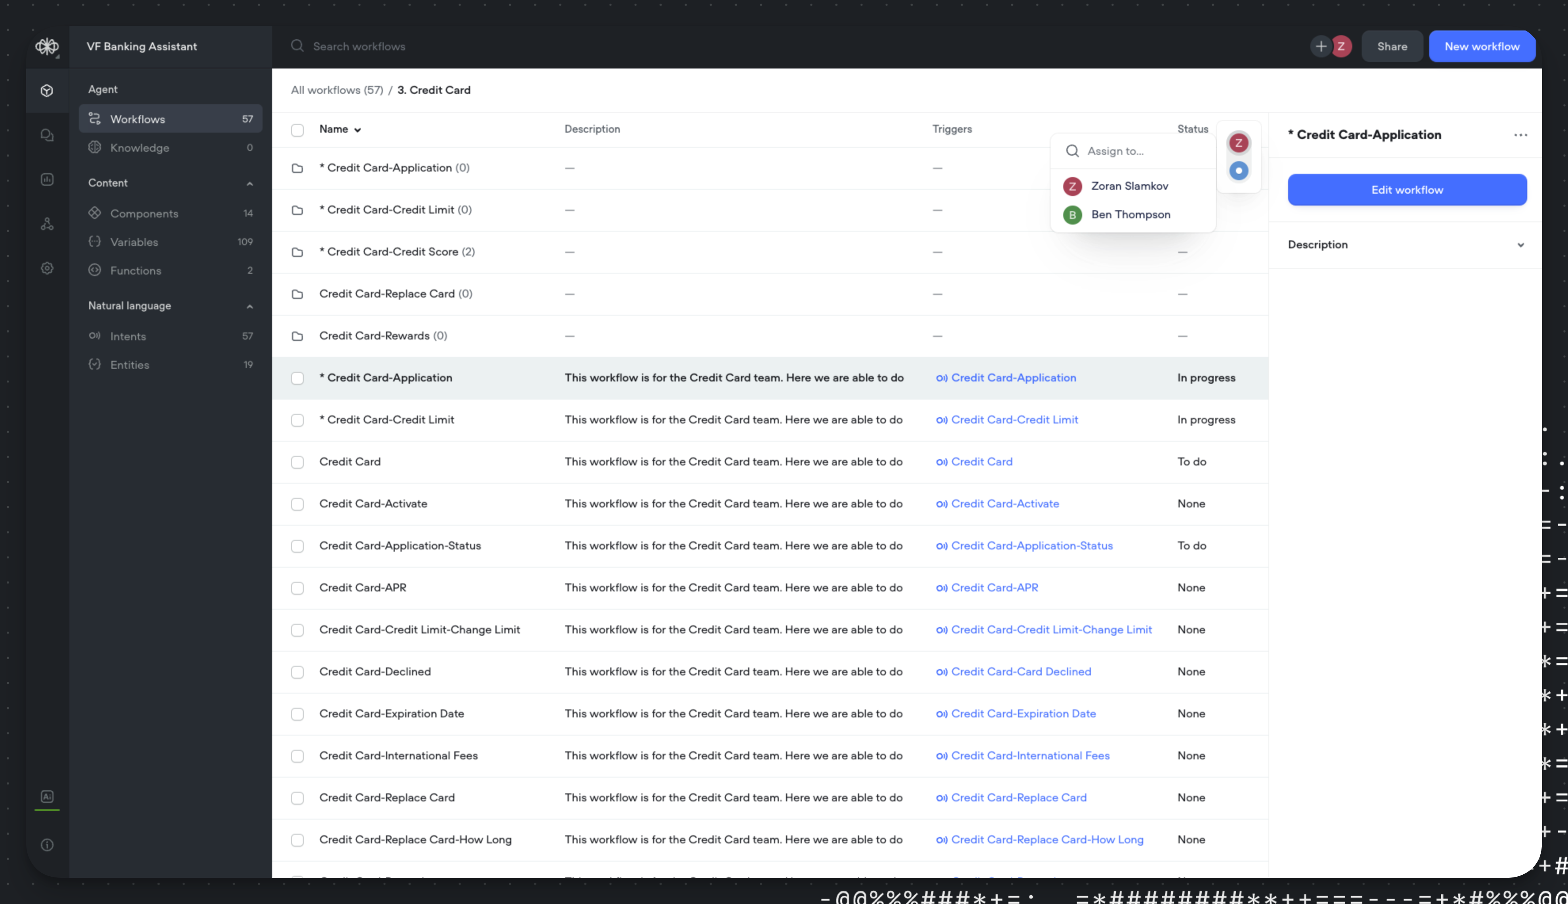The height and width of the screenshot is (904, 1568).
Task: Open the analytics chart icon in the left rail
Action: tap(47, 179)
